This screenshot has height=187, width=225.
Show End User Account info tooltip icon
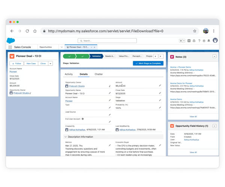(x=82, y=119)
